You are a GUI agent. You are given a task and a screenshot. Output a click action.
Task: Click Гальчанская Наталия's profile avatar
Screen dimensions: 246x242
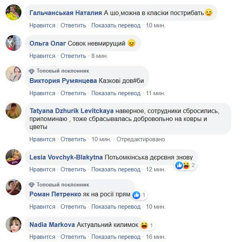14,13
